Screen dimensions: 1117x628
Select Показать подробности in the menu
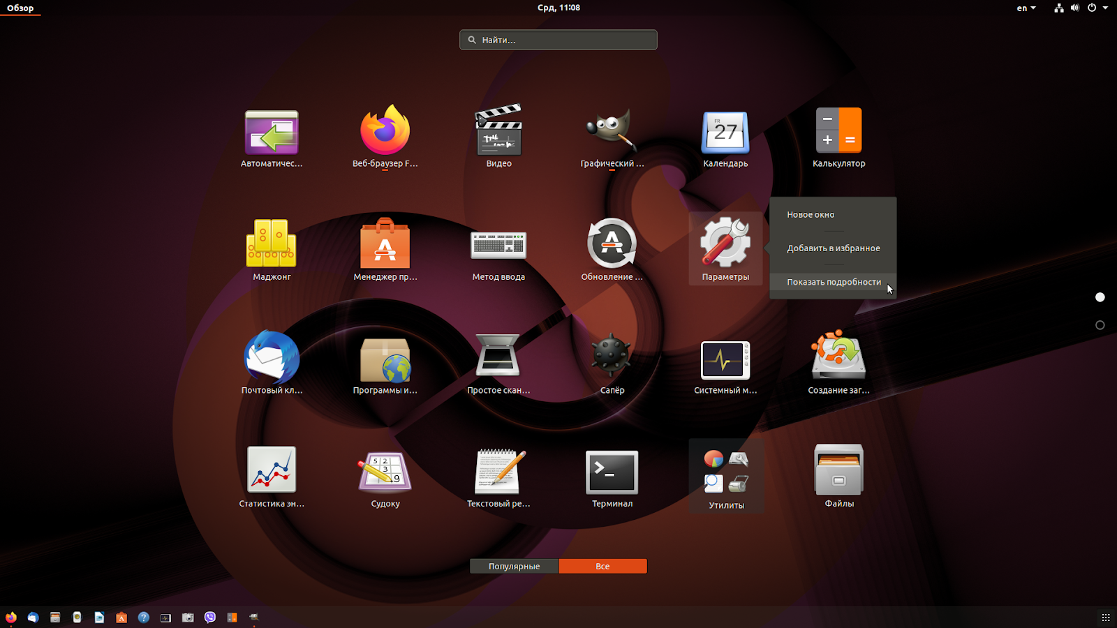click(834, 281)
